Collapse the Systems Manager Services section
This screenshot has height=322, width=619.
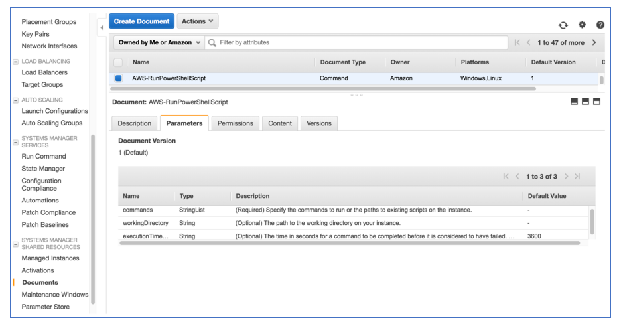15,142
